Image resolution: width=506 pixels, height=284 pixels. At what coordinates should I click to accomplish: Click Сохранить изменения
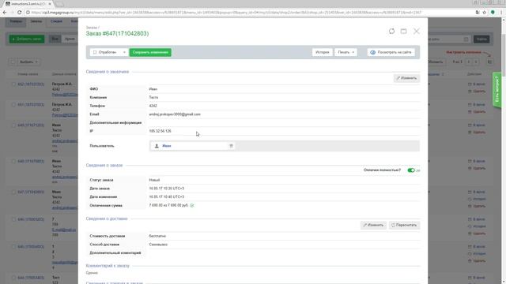click(x=150, y=52)
